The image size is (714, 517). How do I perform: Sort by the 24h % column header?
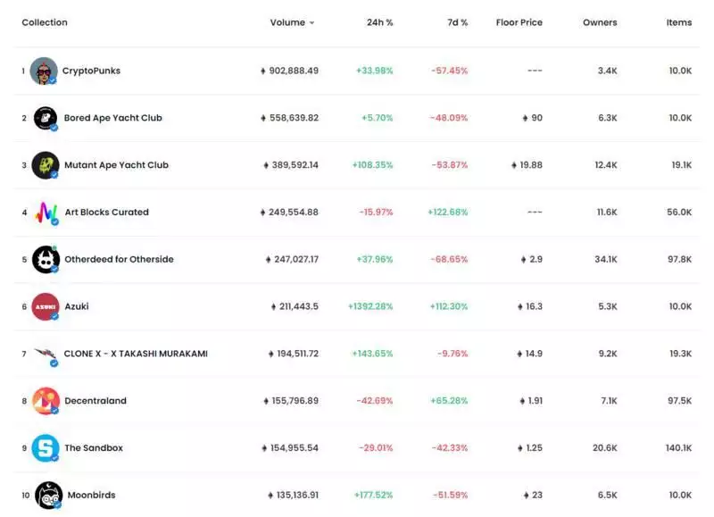pyautogui.click(x=380, y=22)
